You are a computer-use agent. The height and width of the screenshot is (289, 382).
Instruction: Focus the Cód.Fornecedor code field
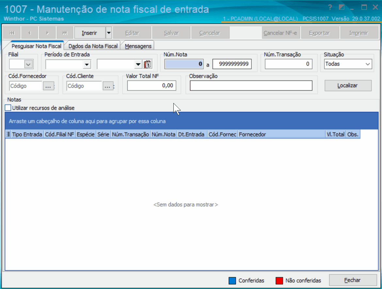click(25, 86)
